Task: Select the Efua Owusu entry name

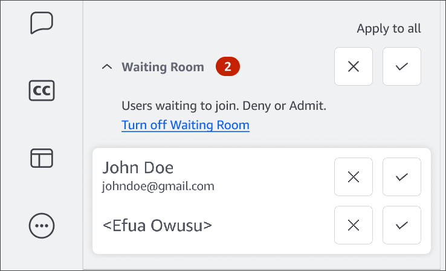Action: tap(157, 226)
